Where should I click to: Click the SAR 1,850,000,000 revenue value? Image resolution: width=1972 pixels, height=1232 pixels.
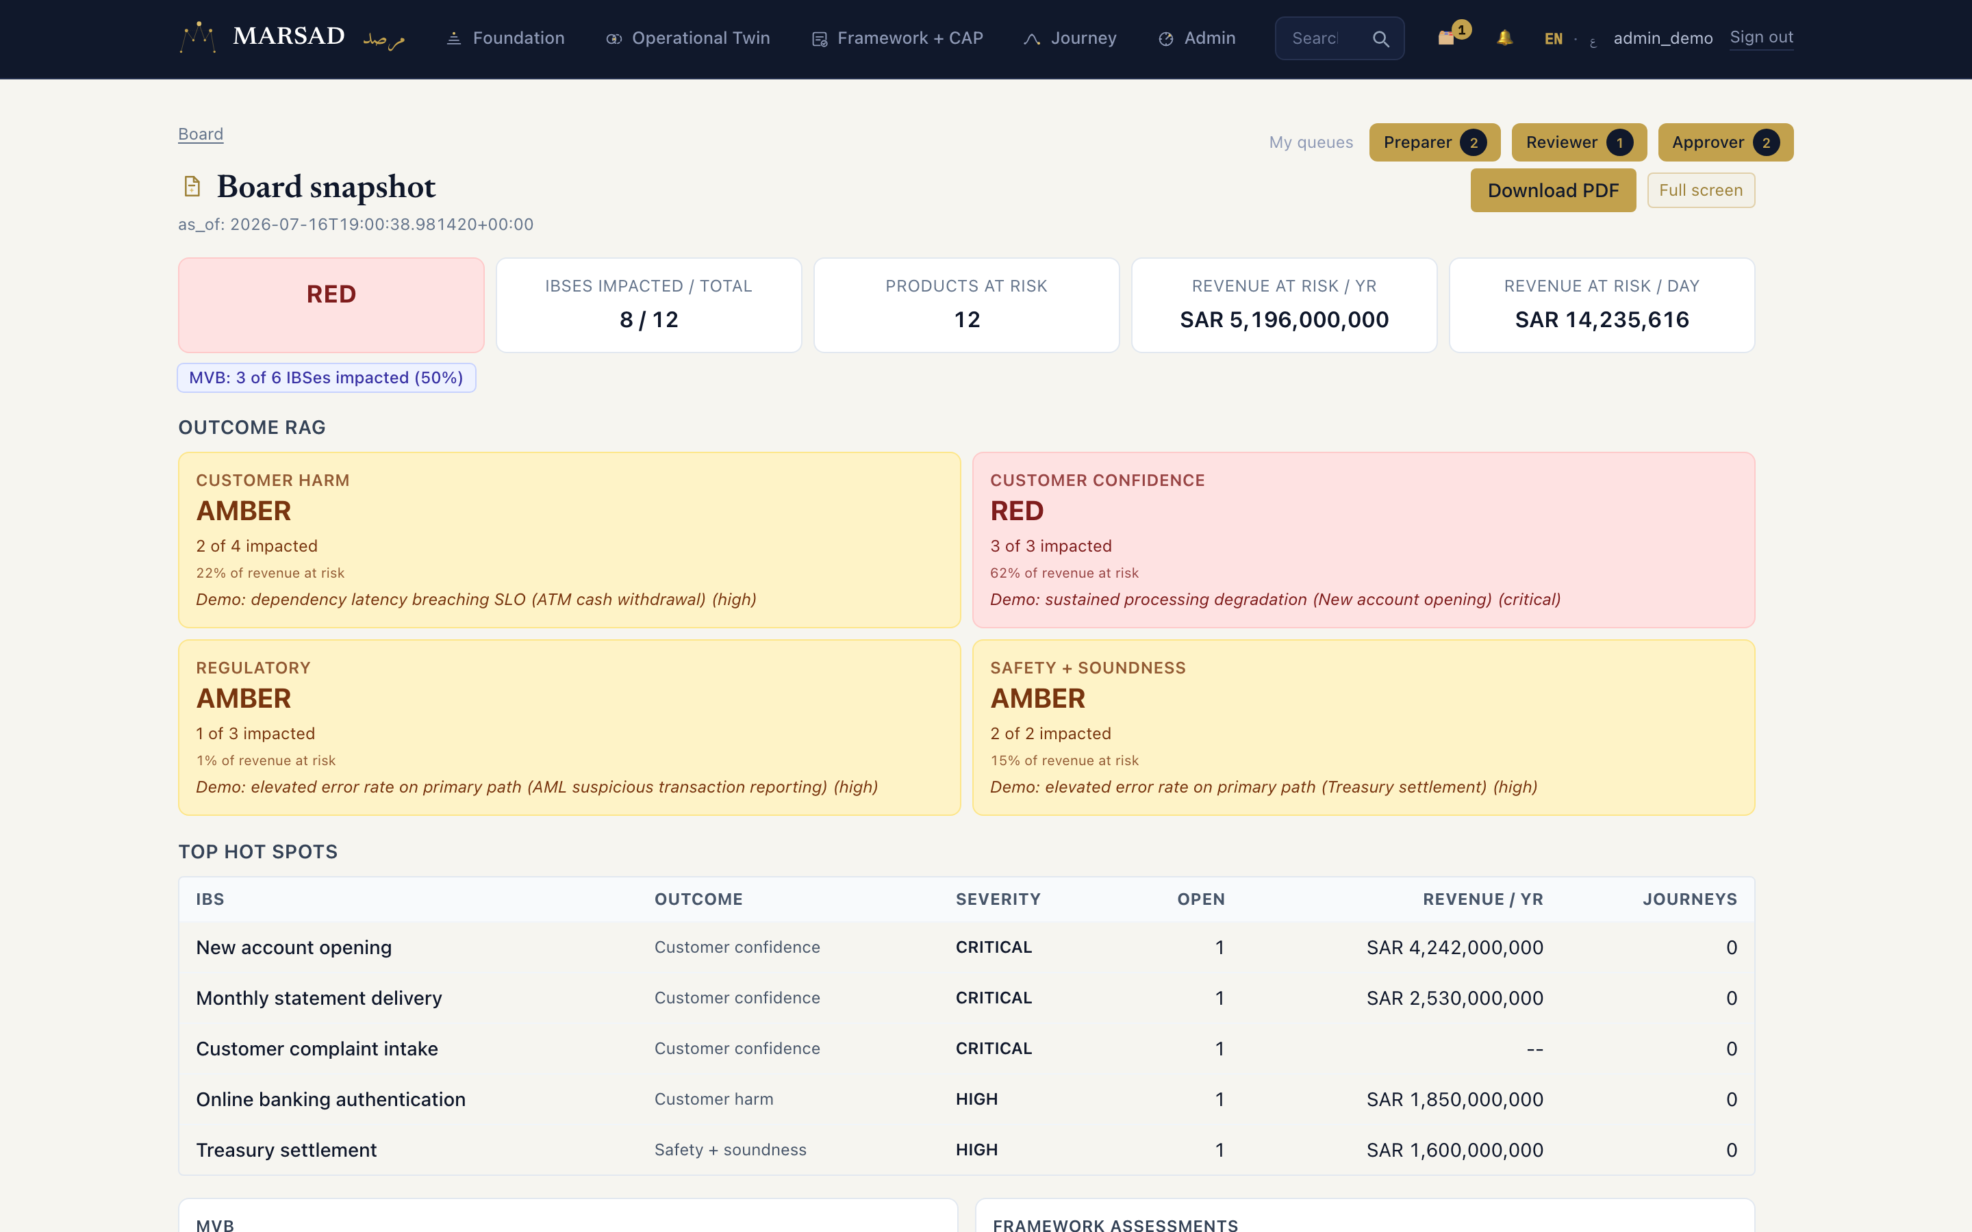(1454, 1099)
